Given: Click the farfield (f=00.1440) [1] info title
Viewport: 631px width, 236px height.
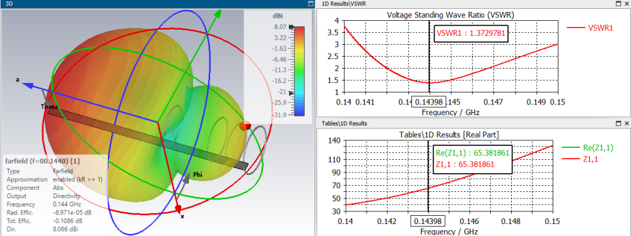Looking at the screenshot, I should pos(42,161).
